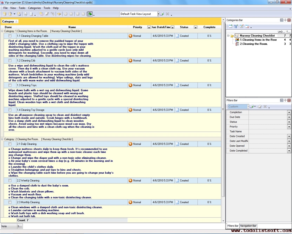Image resolution: width=292 pixels, height=234 pixels.
Task: Mark 1.3 Cleaning Toys as done
Action: point(10,85)
